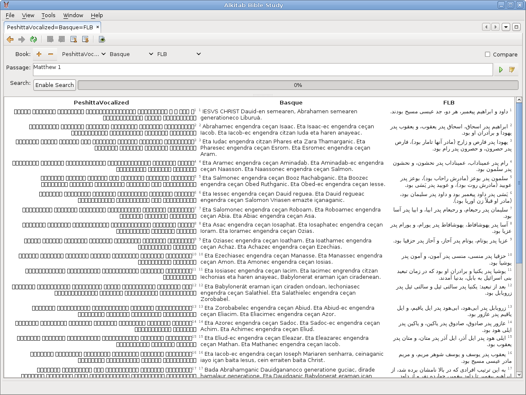Open the Help menu
This screenshot has height=395, width=526.
[97, 15]
